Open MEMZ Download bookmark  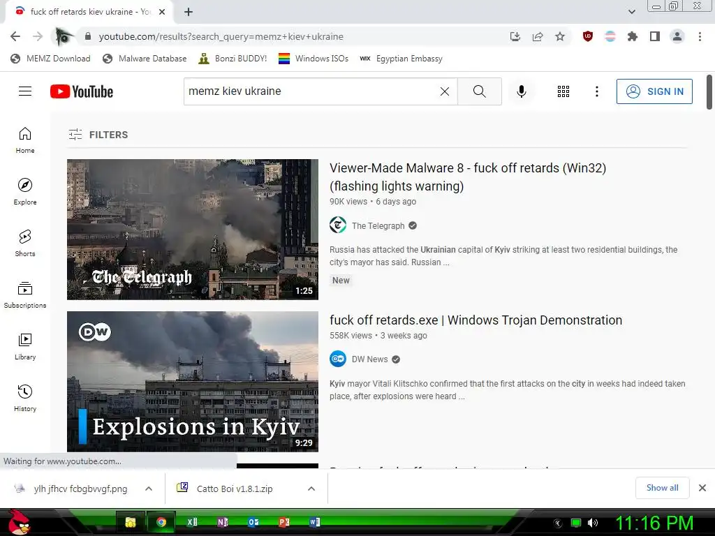pos(50,59)
